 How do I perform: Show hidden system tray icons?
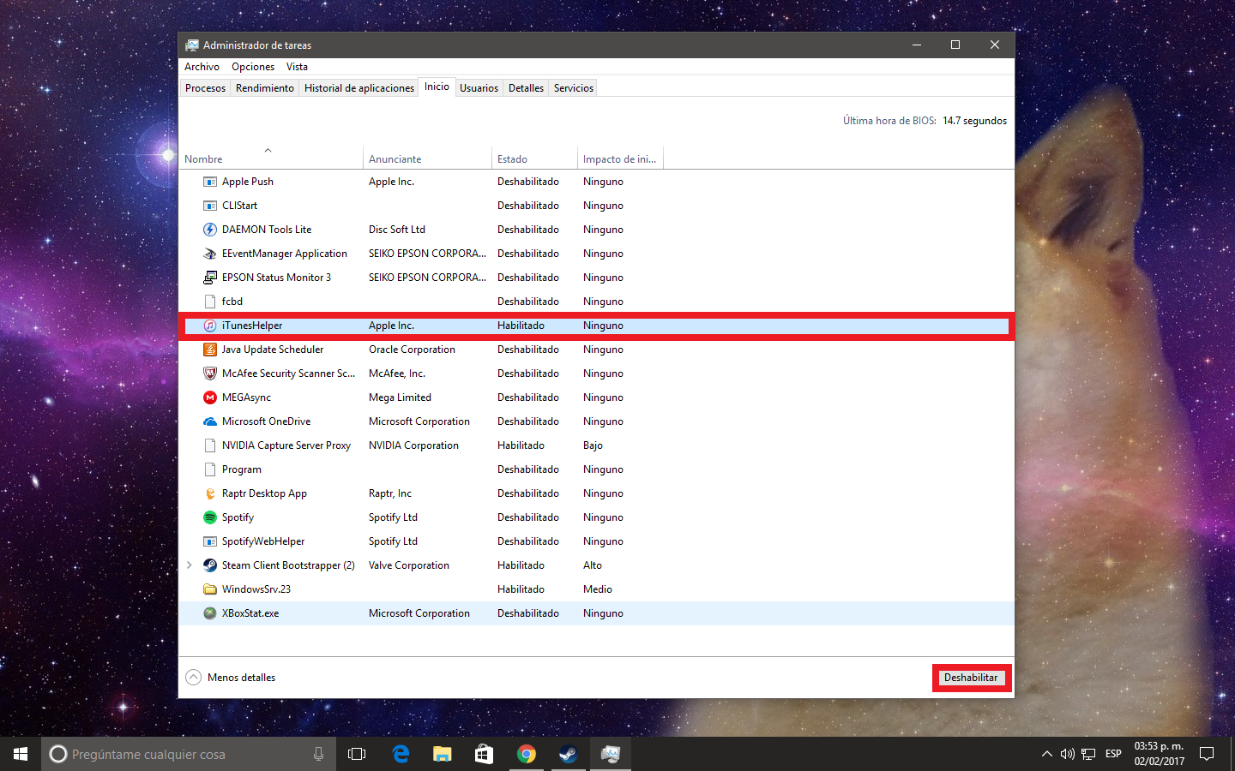pyautogui.click(x=1046, y=754)
